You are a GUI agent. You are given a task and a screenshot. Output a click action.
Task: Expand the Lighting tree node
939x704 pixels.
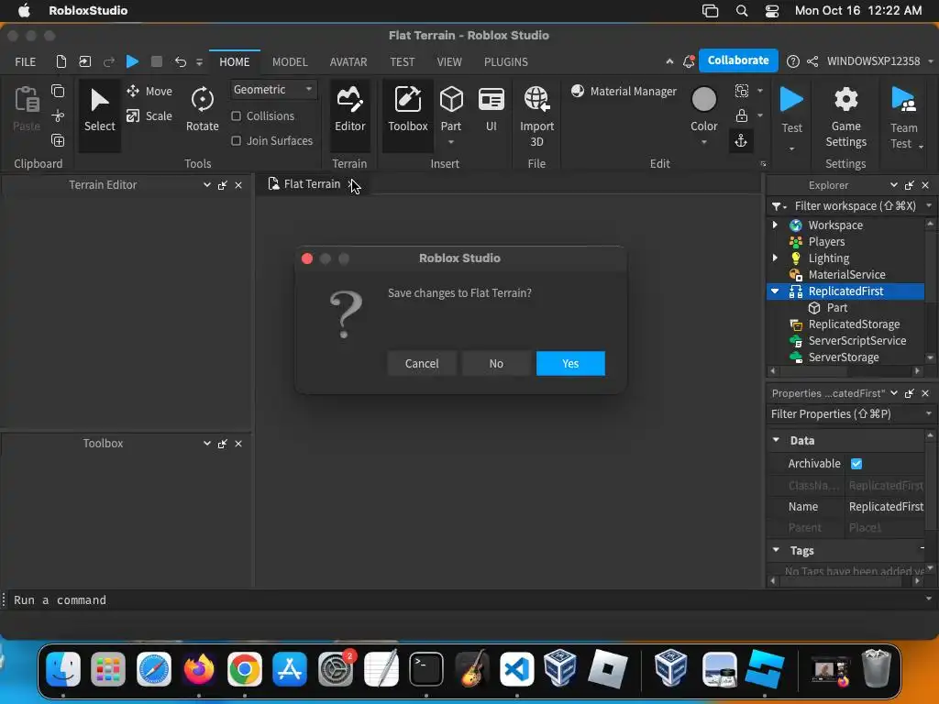pyautogui.click(x=775, y=258)
